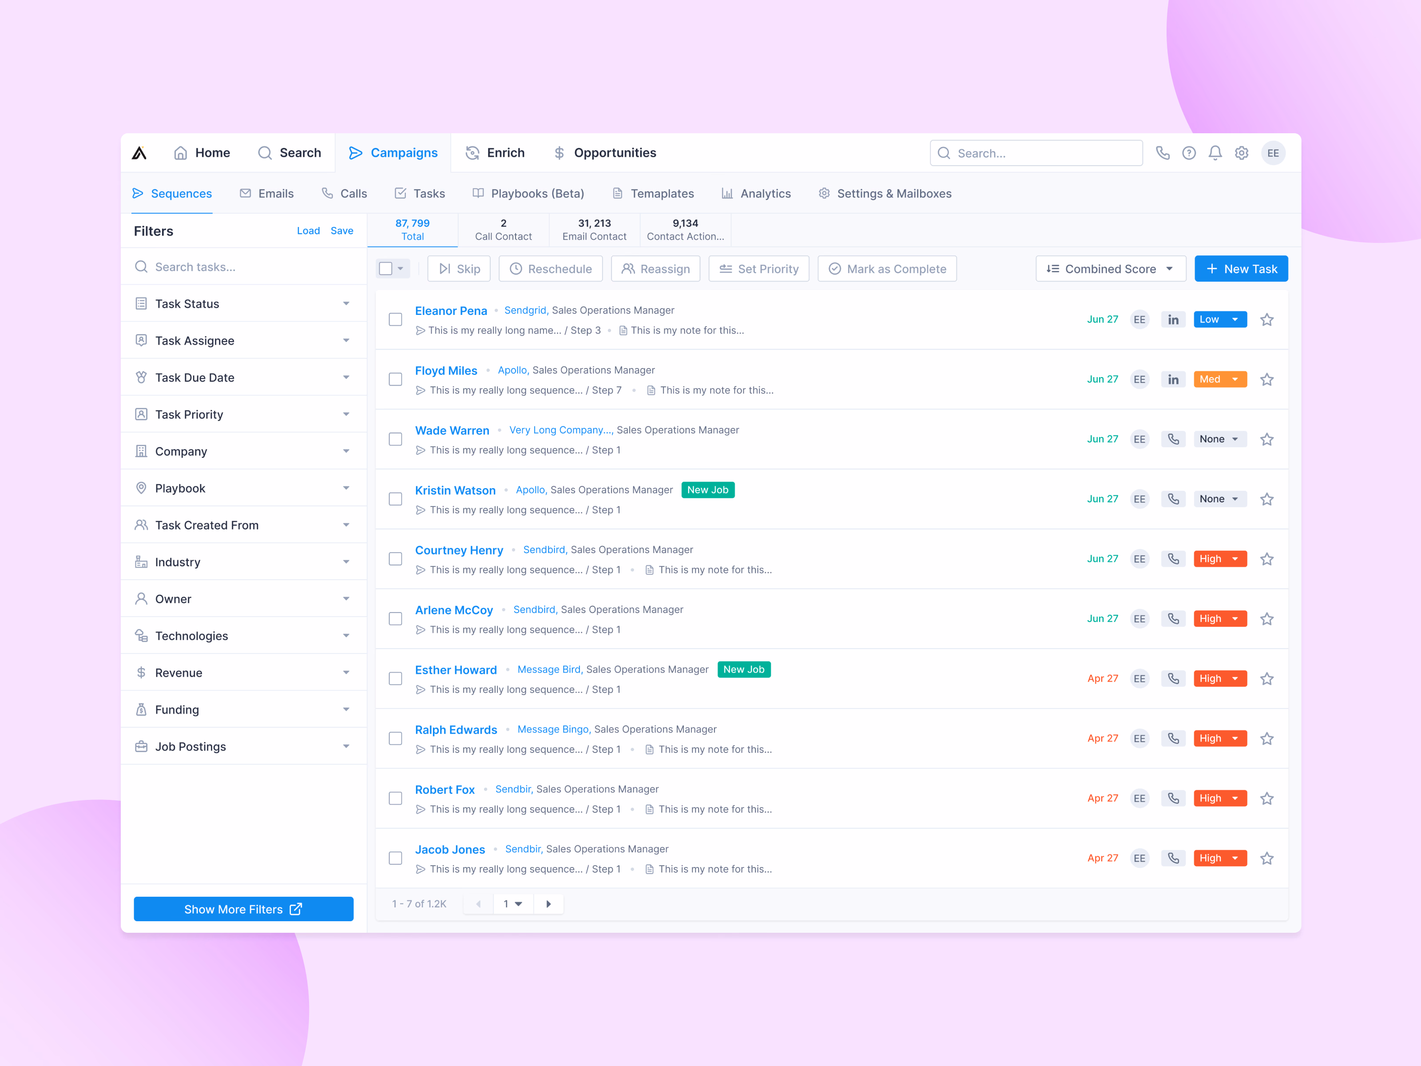The width and height of the screenshot is (1421, 1066).
Task: Expand the Industry filter
Action: click(243, 561)
